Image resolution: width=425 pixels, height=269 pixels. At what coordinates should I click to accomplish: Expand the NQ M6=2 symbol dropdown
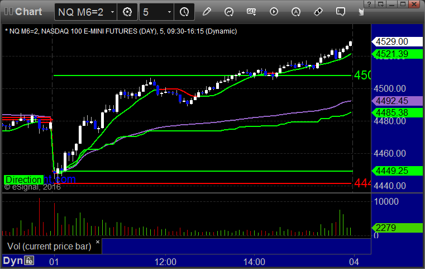click(x=112, y=12)
